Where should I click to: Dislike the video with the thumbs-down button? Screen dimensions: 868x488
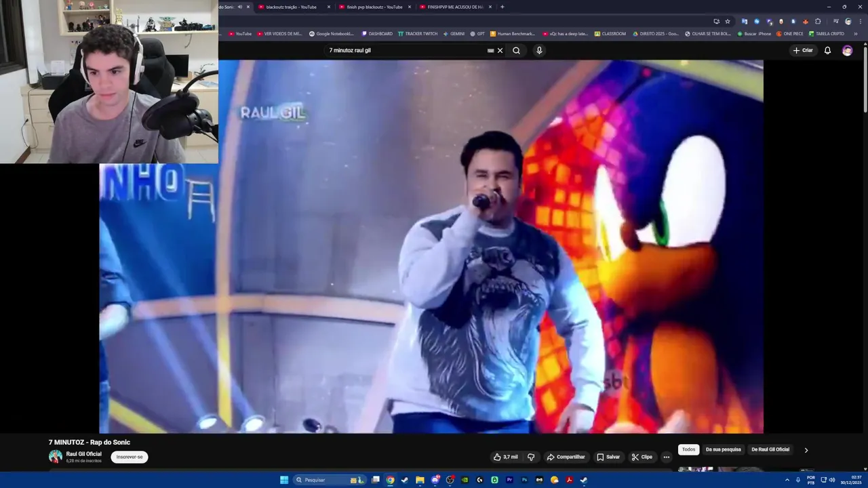click(x=531, y=457)
